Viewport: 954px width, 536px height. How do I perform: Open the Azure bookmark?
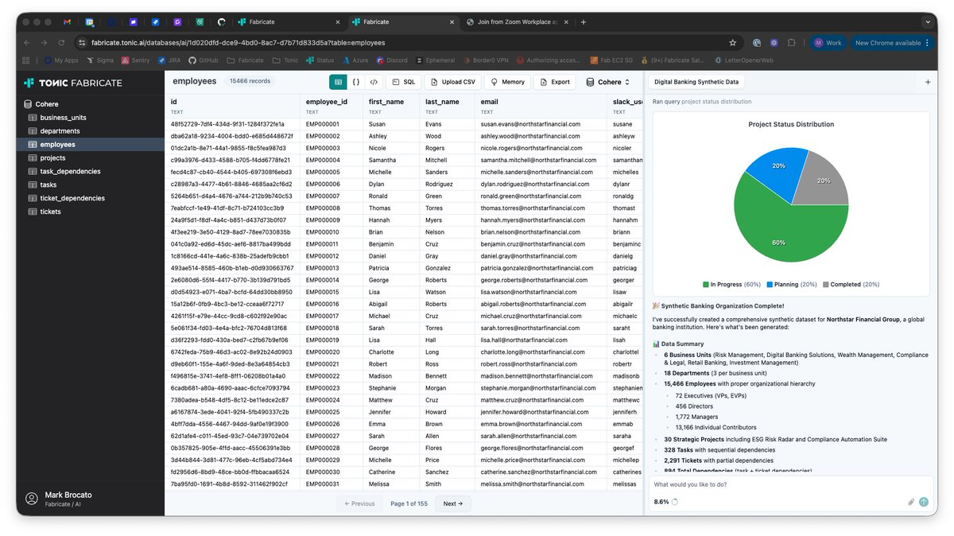click(355, 60)
